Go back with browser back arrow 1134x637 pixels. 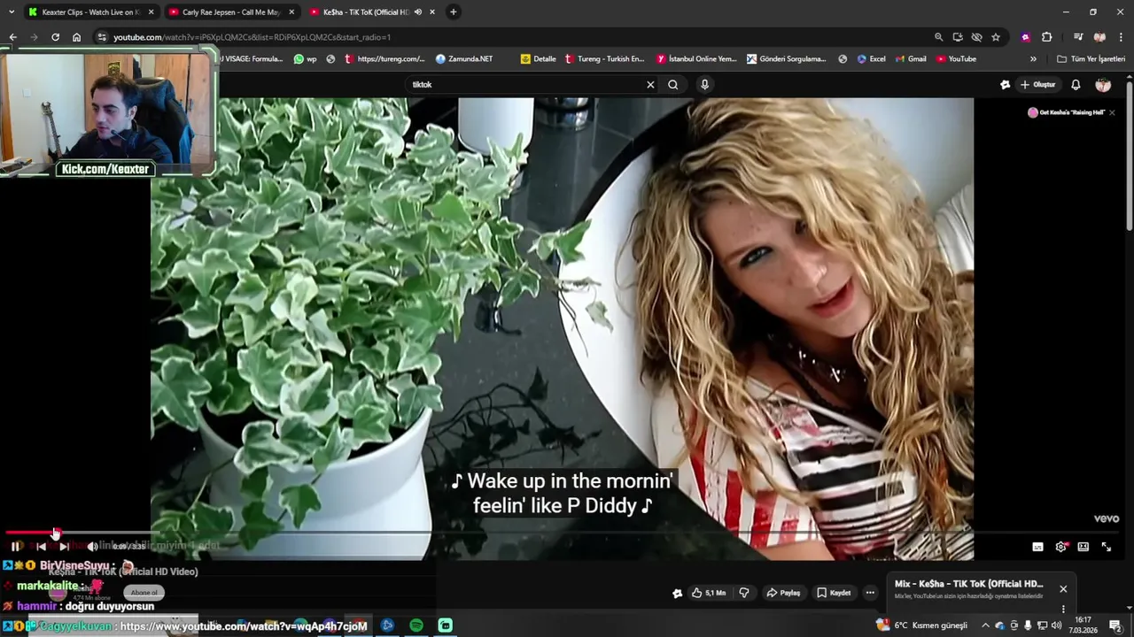[12, 37]
